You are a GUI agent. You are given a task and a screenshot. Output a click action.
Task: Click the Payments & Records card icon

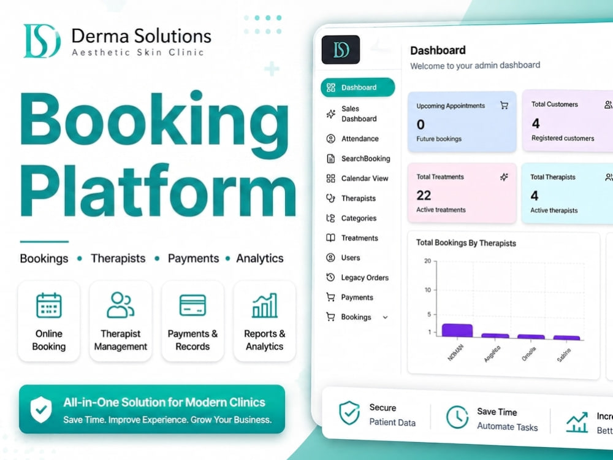click(x=192, y=305)
